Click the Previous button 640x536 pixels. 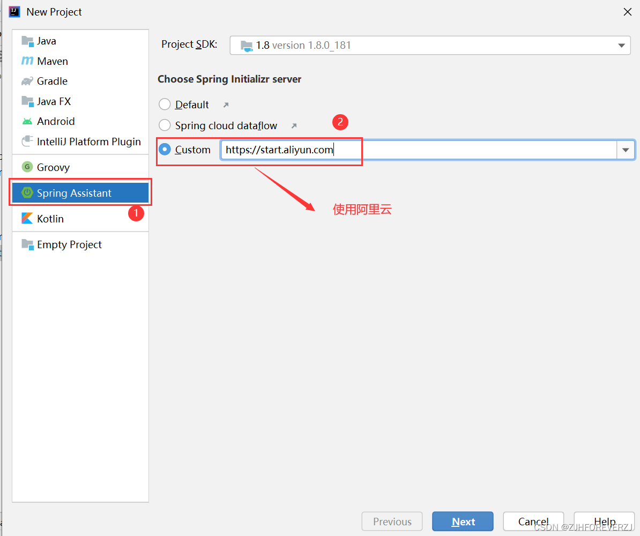coord(392,522)
